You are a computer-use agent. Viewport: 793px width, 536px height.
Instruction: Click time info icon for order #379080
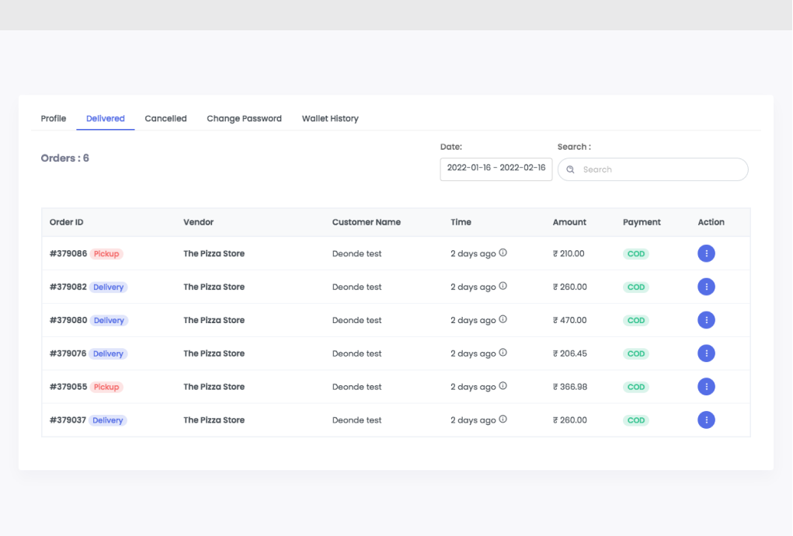click(x=503, y=319)
